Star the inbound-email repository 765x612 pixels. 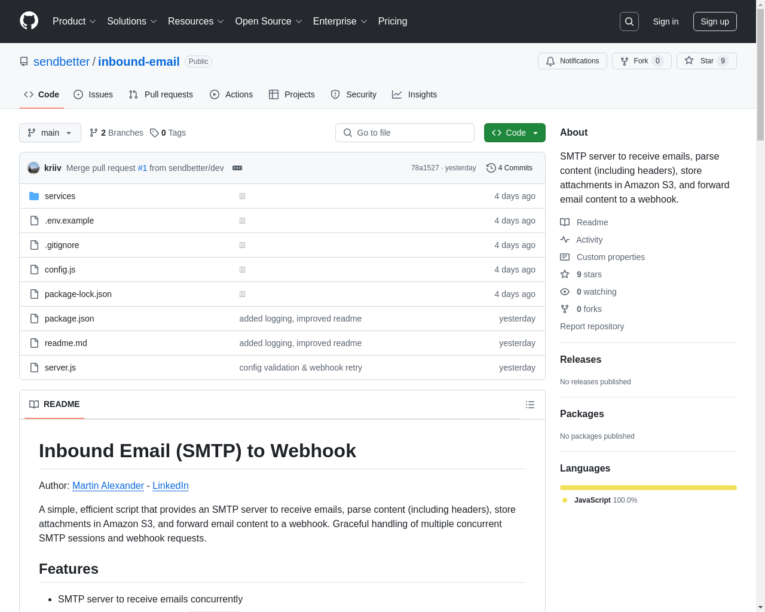pos(706,61)
